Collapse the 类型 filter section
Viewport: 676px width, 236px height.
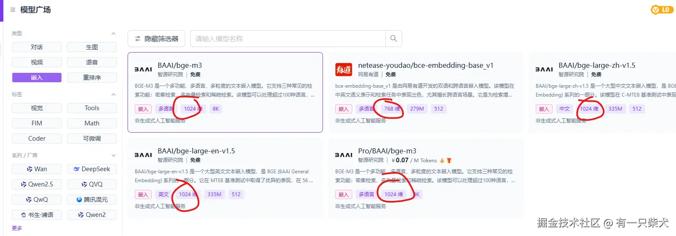(x=114, y=33)
